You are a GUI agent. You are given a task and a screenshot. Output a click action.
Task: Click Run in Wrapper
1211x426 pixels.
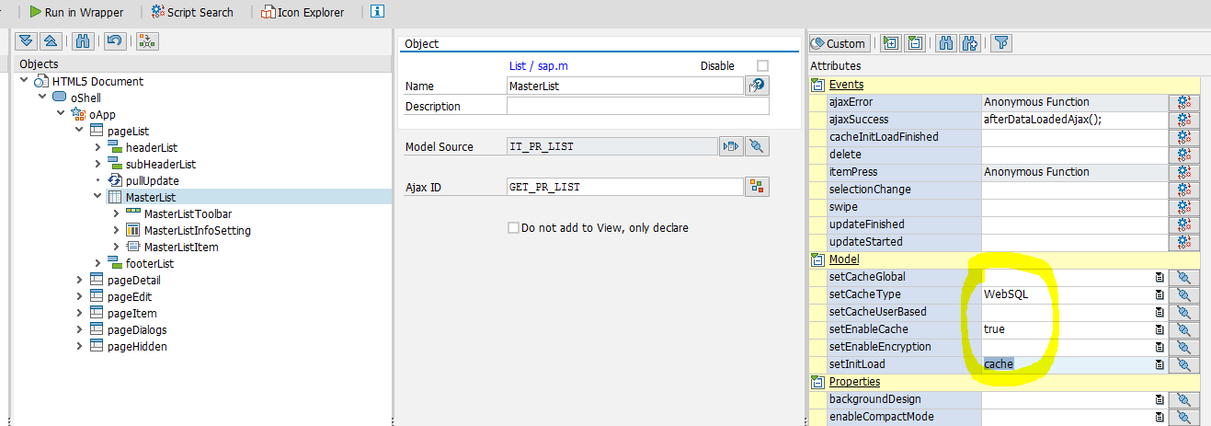click(x=78, y=12)
